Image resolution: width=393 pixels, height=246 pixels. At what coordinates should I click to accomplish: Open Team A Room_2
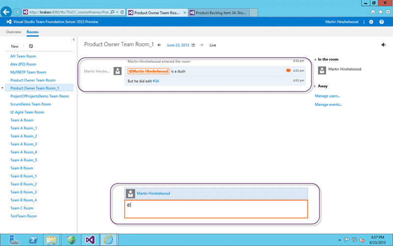[24, 136]
